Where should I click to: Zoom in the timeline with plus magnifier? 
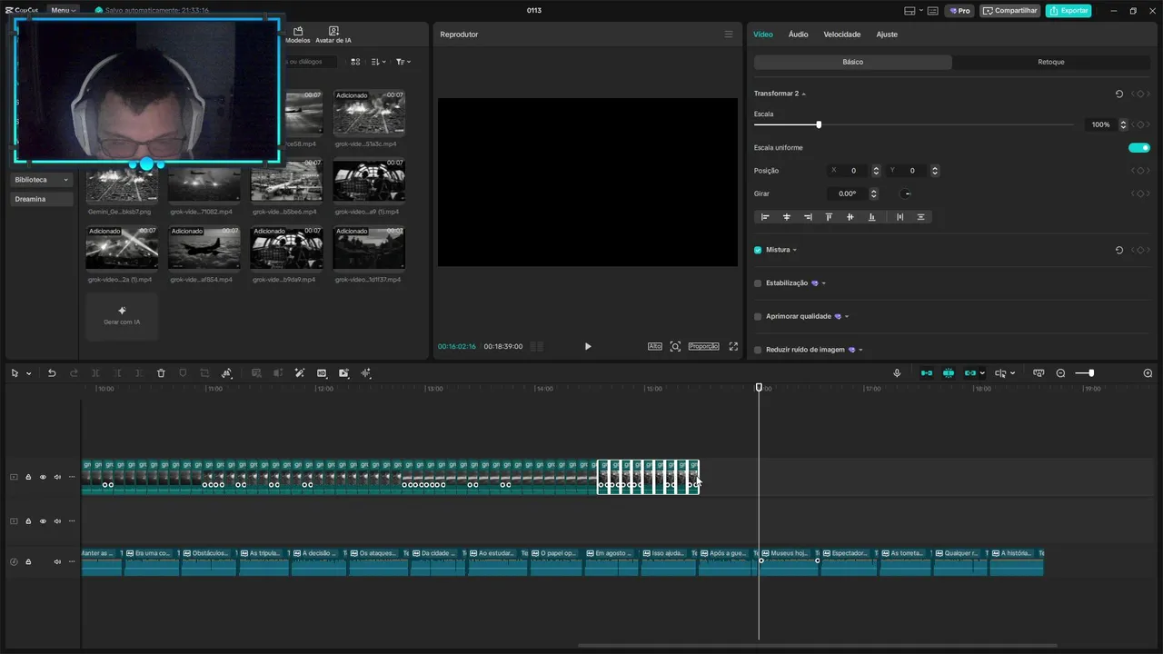click(x=1148, y=373)
